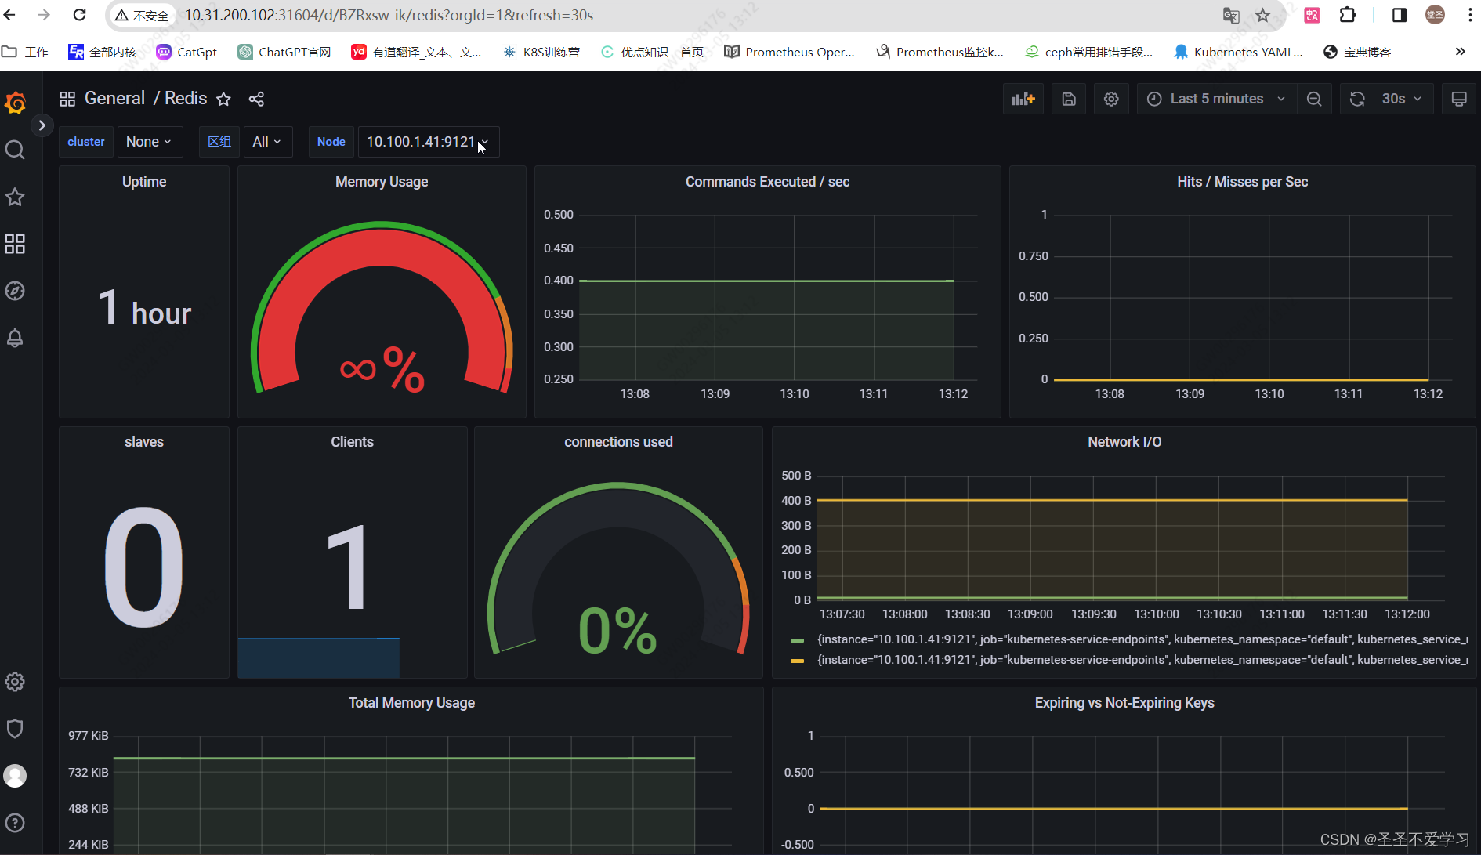The height and width of the screenshot is (855, 1481).
Task: Cycle the TV view mode
Action: [1459, 99]
